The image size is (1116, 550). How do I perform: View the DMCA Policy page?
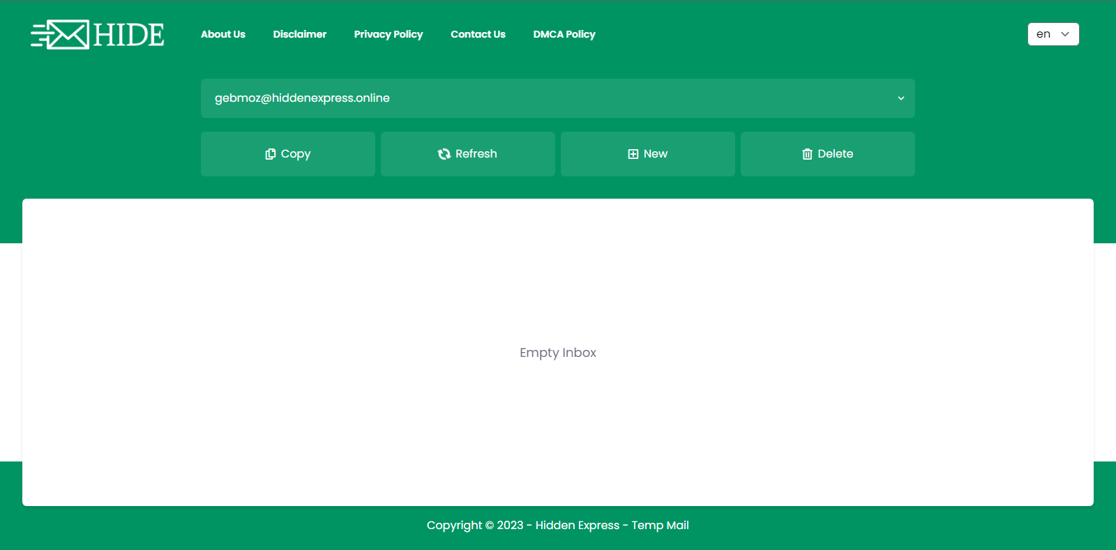[564, 34]
